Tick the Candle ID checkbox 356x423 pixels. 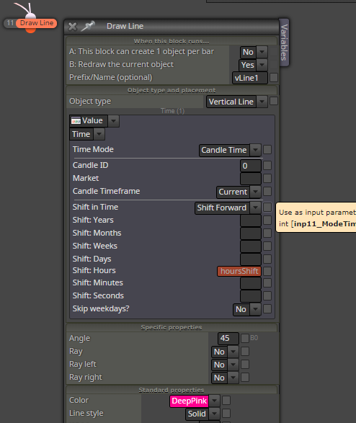[x=267, y=165]
